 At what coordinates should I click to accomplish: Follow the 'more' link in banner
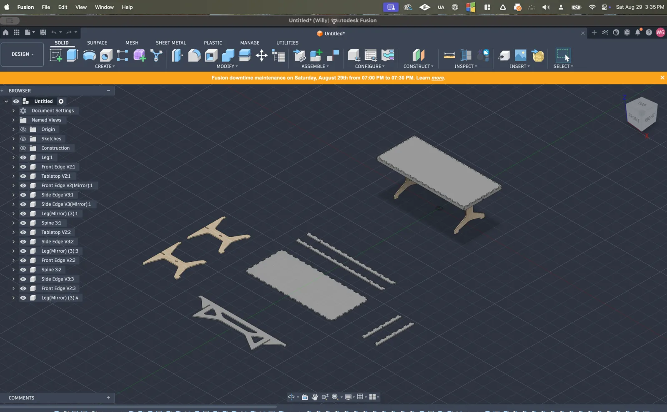[x=437, y=78]
